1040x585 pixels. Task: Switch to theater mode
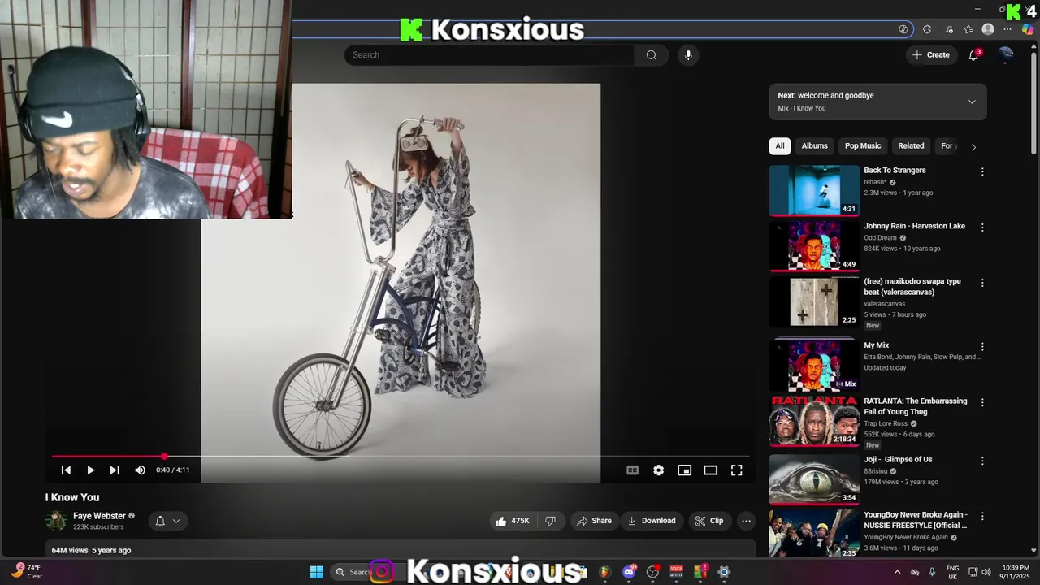tap(710, 470)
